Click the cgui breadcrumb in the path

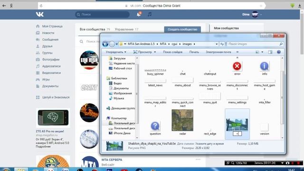[x=174, y=44]
